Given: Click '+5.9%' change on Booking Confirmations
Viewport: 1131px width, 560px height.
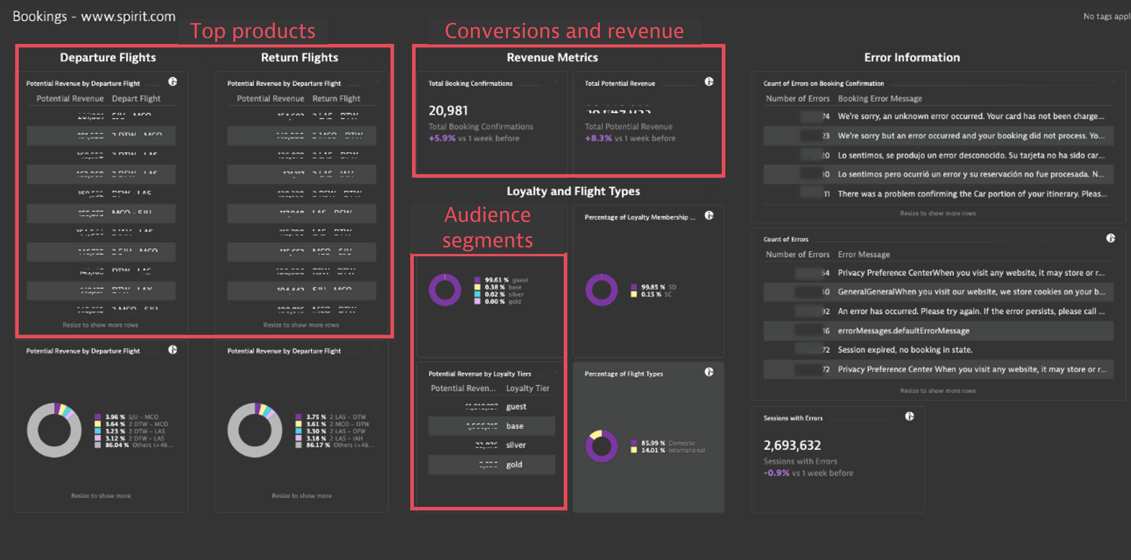Looking at the screenshot, I should pos(442,138).
